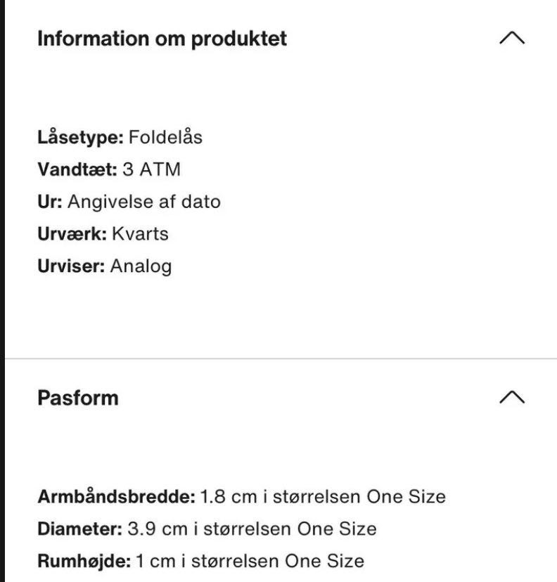Click the Analog value text
Viewport: 557px width, 582px height.
click(x=141, y=266)
